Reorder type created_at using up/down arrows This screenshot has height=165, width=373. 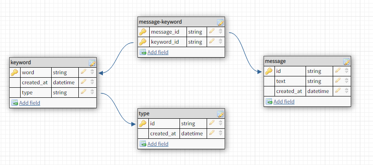coord(221,133)
